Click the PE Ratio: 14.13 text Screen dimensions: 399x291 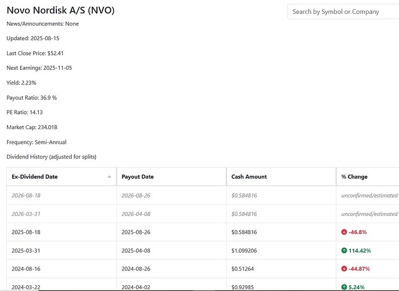coord(24,112)
